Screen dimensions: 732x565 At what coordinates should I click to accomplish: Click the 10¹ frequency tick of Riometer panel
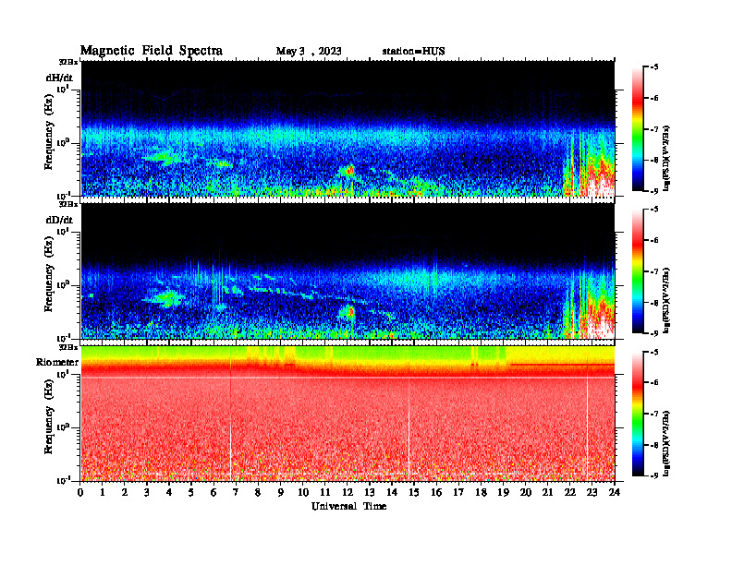(x=62, y=374)
